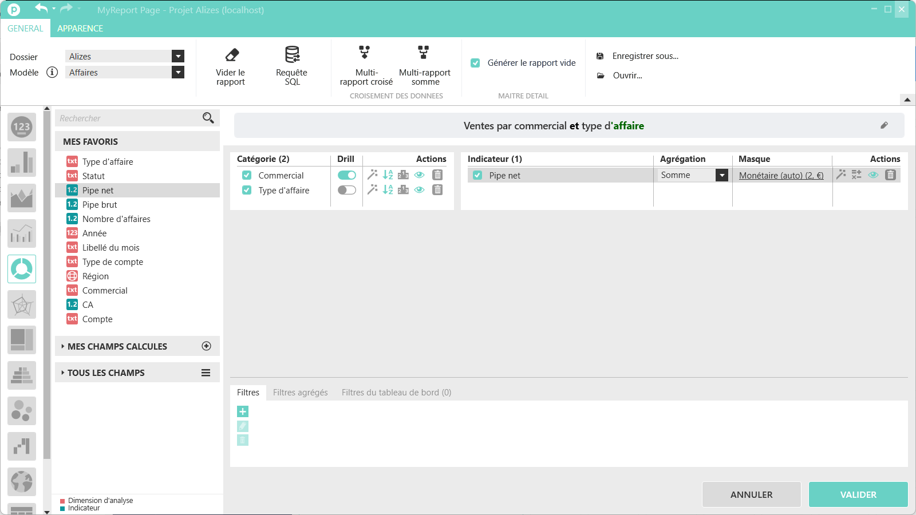Open the Filtres agrégés tab
This screenshot has width=916, height=515.
(x=300, y=393)
